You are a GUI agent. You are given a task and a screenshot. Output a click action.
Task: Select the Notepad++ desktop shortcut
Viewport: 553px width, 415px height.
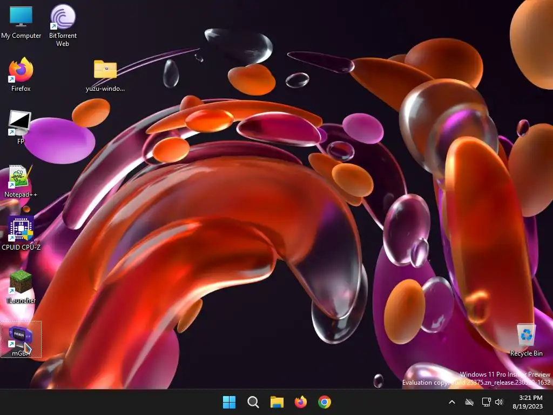click(21, 180)
